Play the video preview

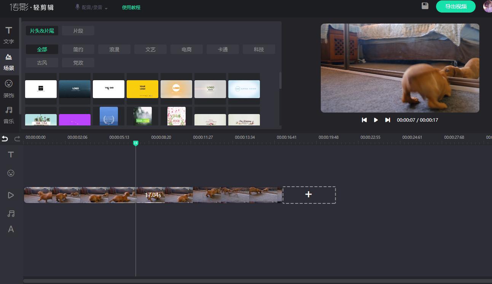click(x=376, y=120)
